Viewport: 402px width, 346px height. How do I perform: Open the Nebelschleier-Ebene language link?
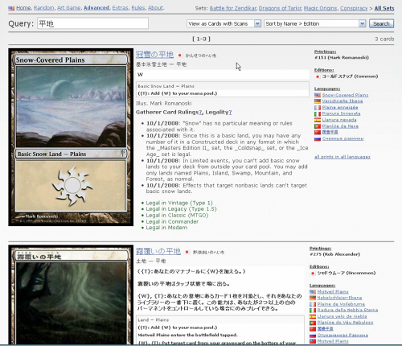pos(339,298)
